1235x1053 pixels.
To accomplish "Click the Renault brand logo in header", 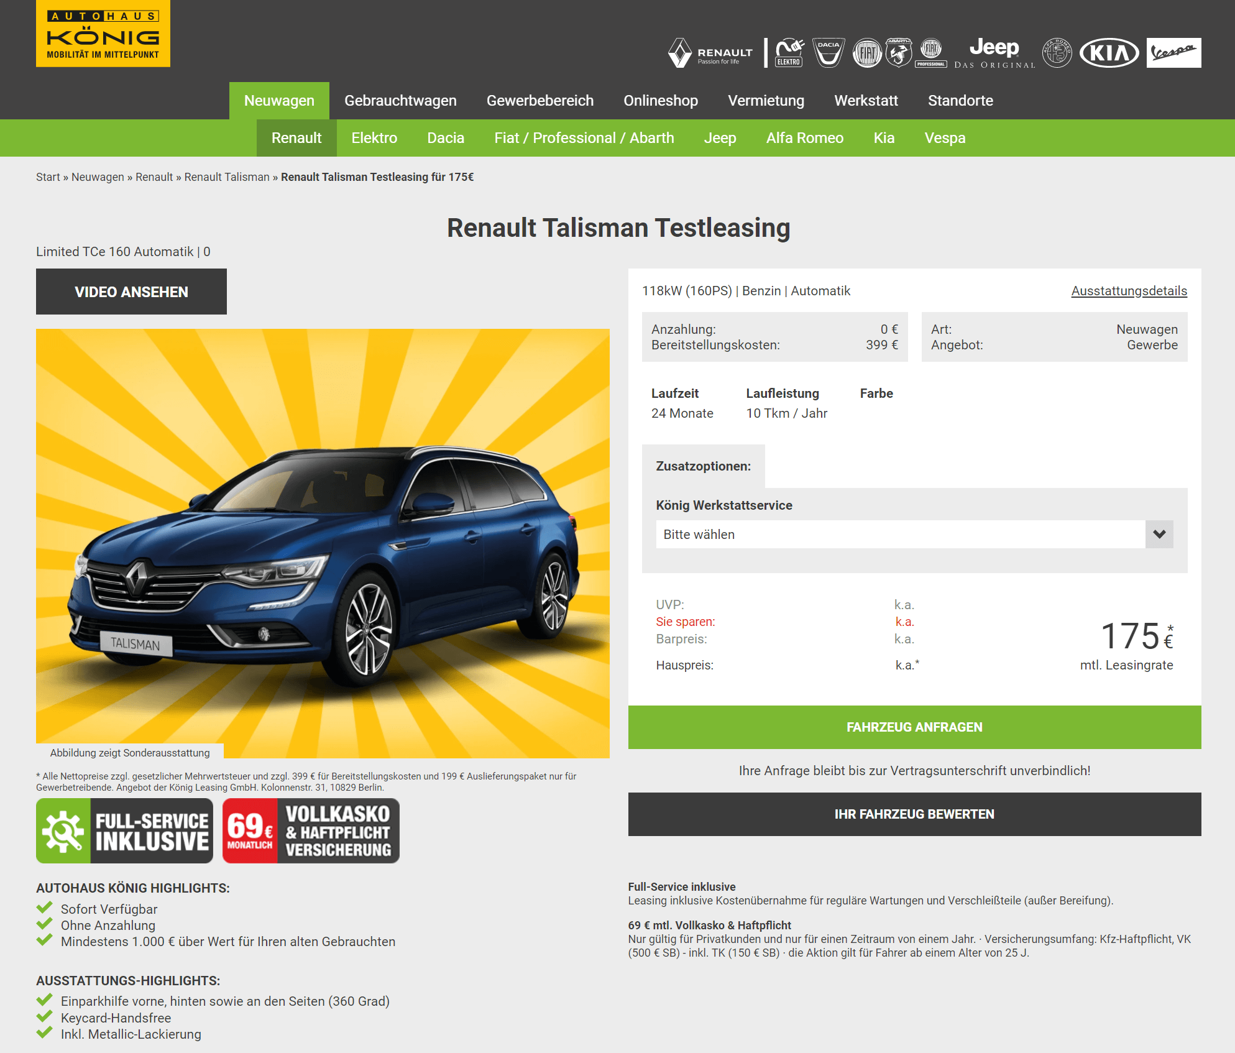I will [710, 53].
